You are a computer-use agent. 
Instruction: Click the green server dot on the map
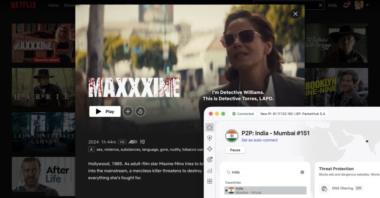(367, 141)
